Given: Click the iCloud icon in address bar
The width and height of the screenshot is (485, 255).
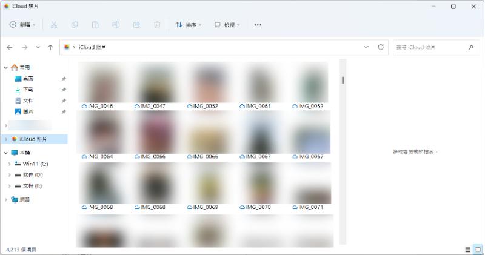Looking at the screenshot, I should point(67,47).
